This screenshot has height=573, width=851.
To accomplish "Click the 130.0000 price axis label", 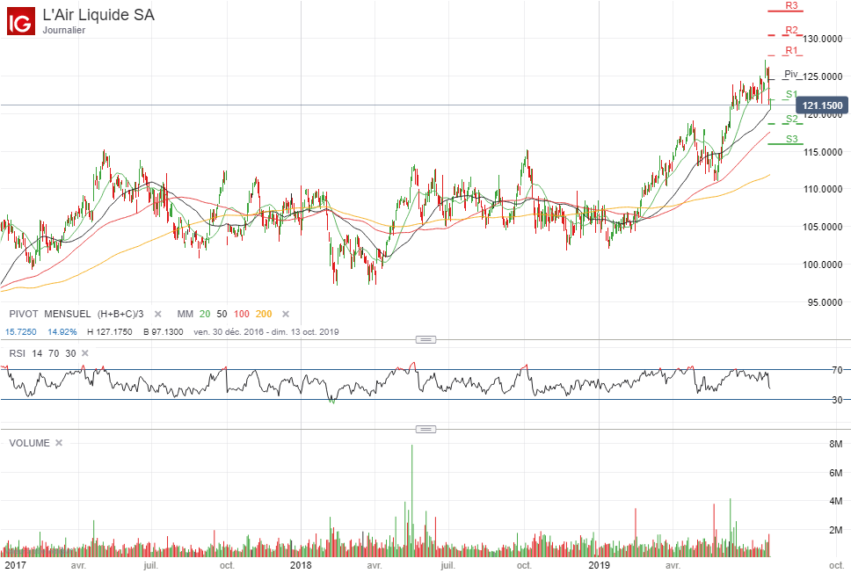I will pyautogui.click(x=823, y=39).
